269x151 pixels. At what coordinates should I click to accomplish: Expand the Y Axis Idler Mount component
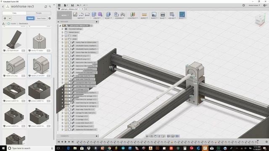63,126
